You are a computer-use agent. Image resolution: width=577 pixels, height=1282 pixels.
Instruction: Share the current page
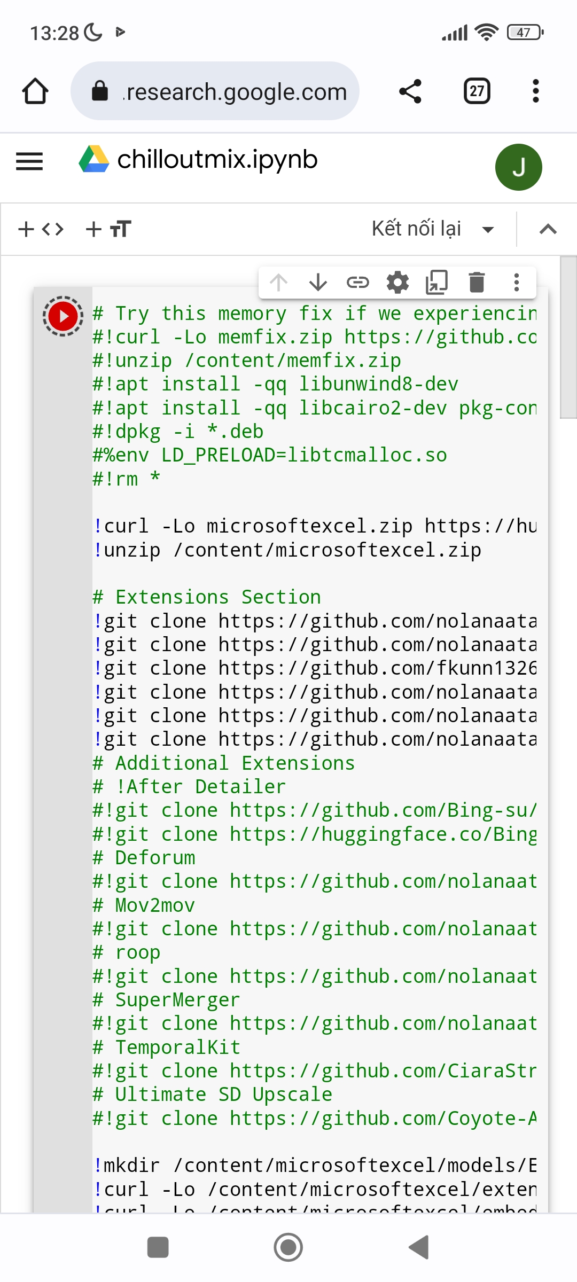[x=410, y=91]
